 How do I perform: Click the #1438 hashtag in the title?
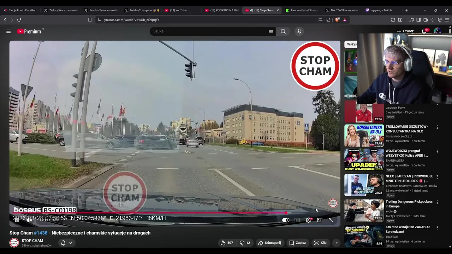41,233
